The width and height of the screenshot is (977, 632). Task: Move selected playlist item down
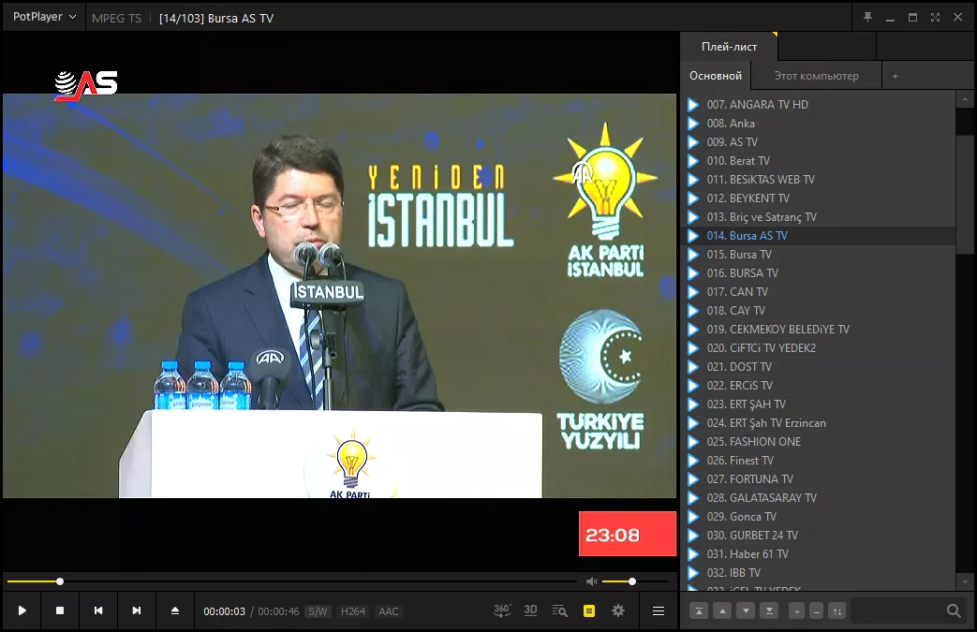click(746, 611)
